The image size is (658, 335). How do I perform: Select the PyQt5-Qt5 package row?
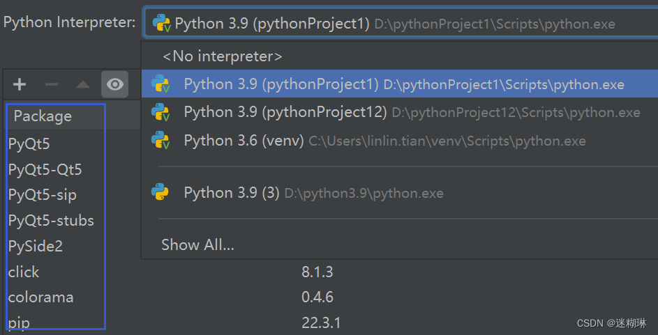click(45, 170)
